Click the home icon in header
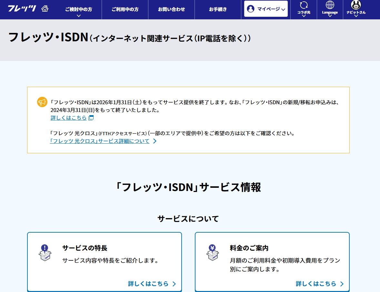This screenshot has height=292, width=380. click(45, 9)
